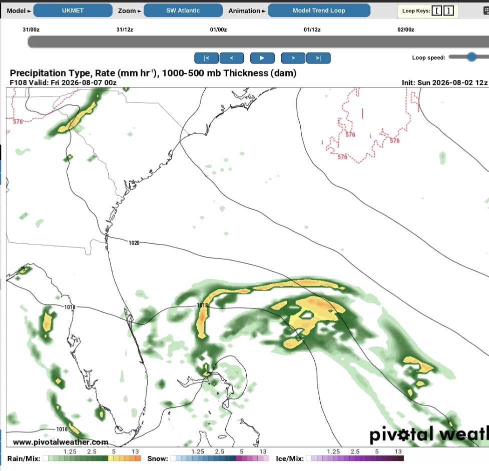Jump to last frame button
This screenshot has height=471, width=489.
318,58
